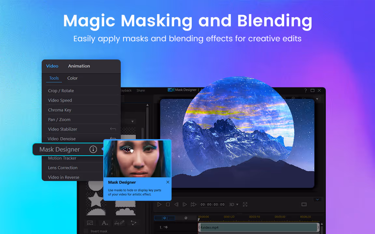Image resolution: width=375 pixels, height=234 pixels.
Task: Click the add image mask icon
Action: point(90,223)
